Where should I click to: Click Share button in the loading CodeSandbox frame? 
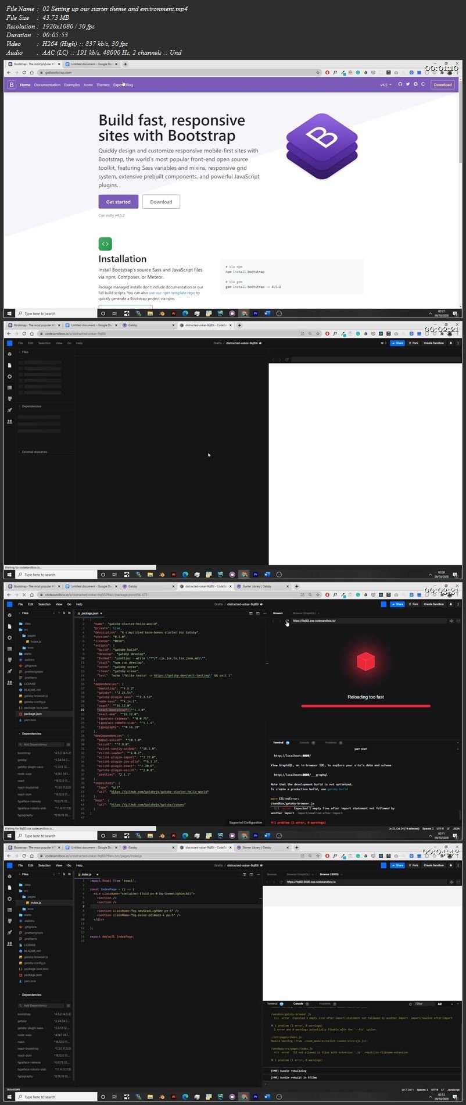(x=398, y=343)
